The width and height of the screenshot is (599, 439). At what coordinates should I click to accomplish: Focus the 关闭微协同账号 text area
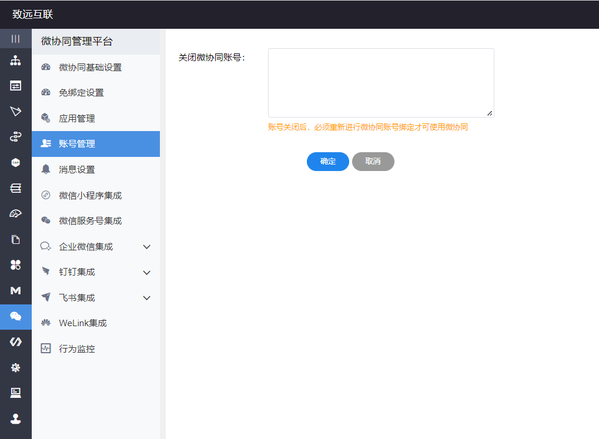tap(381, 83)
